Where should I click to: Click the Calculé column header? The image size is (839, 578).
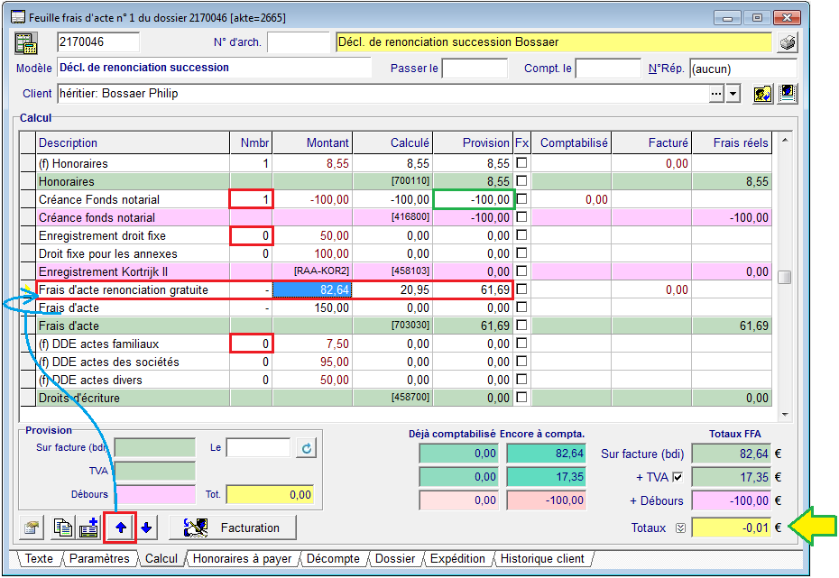(x=392, y=142)
